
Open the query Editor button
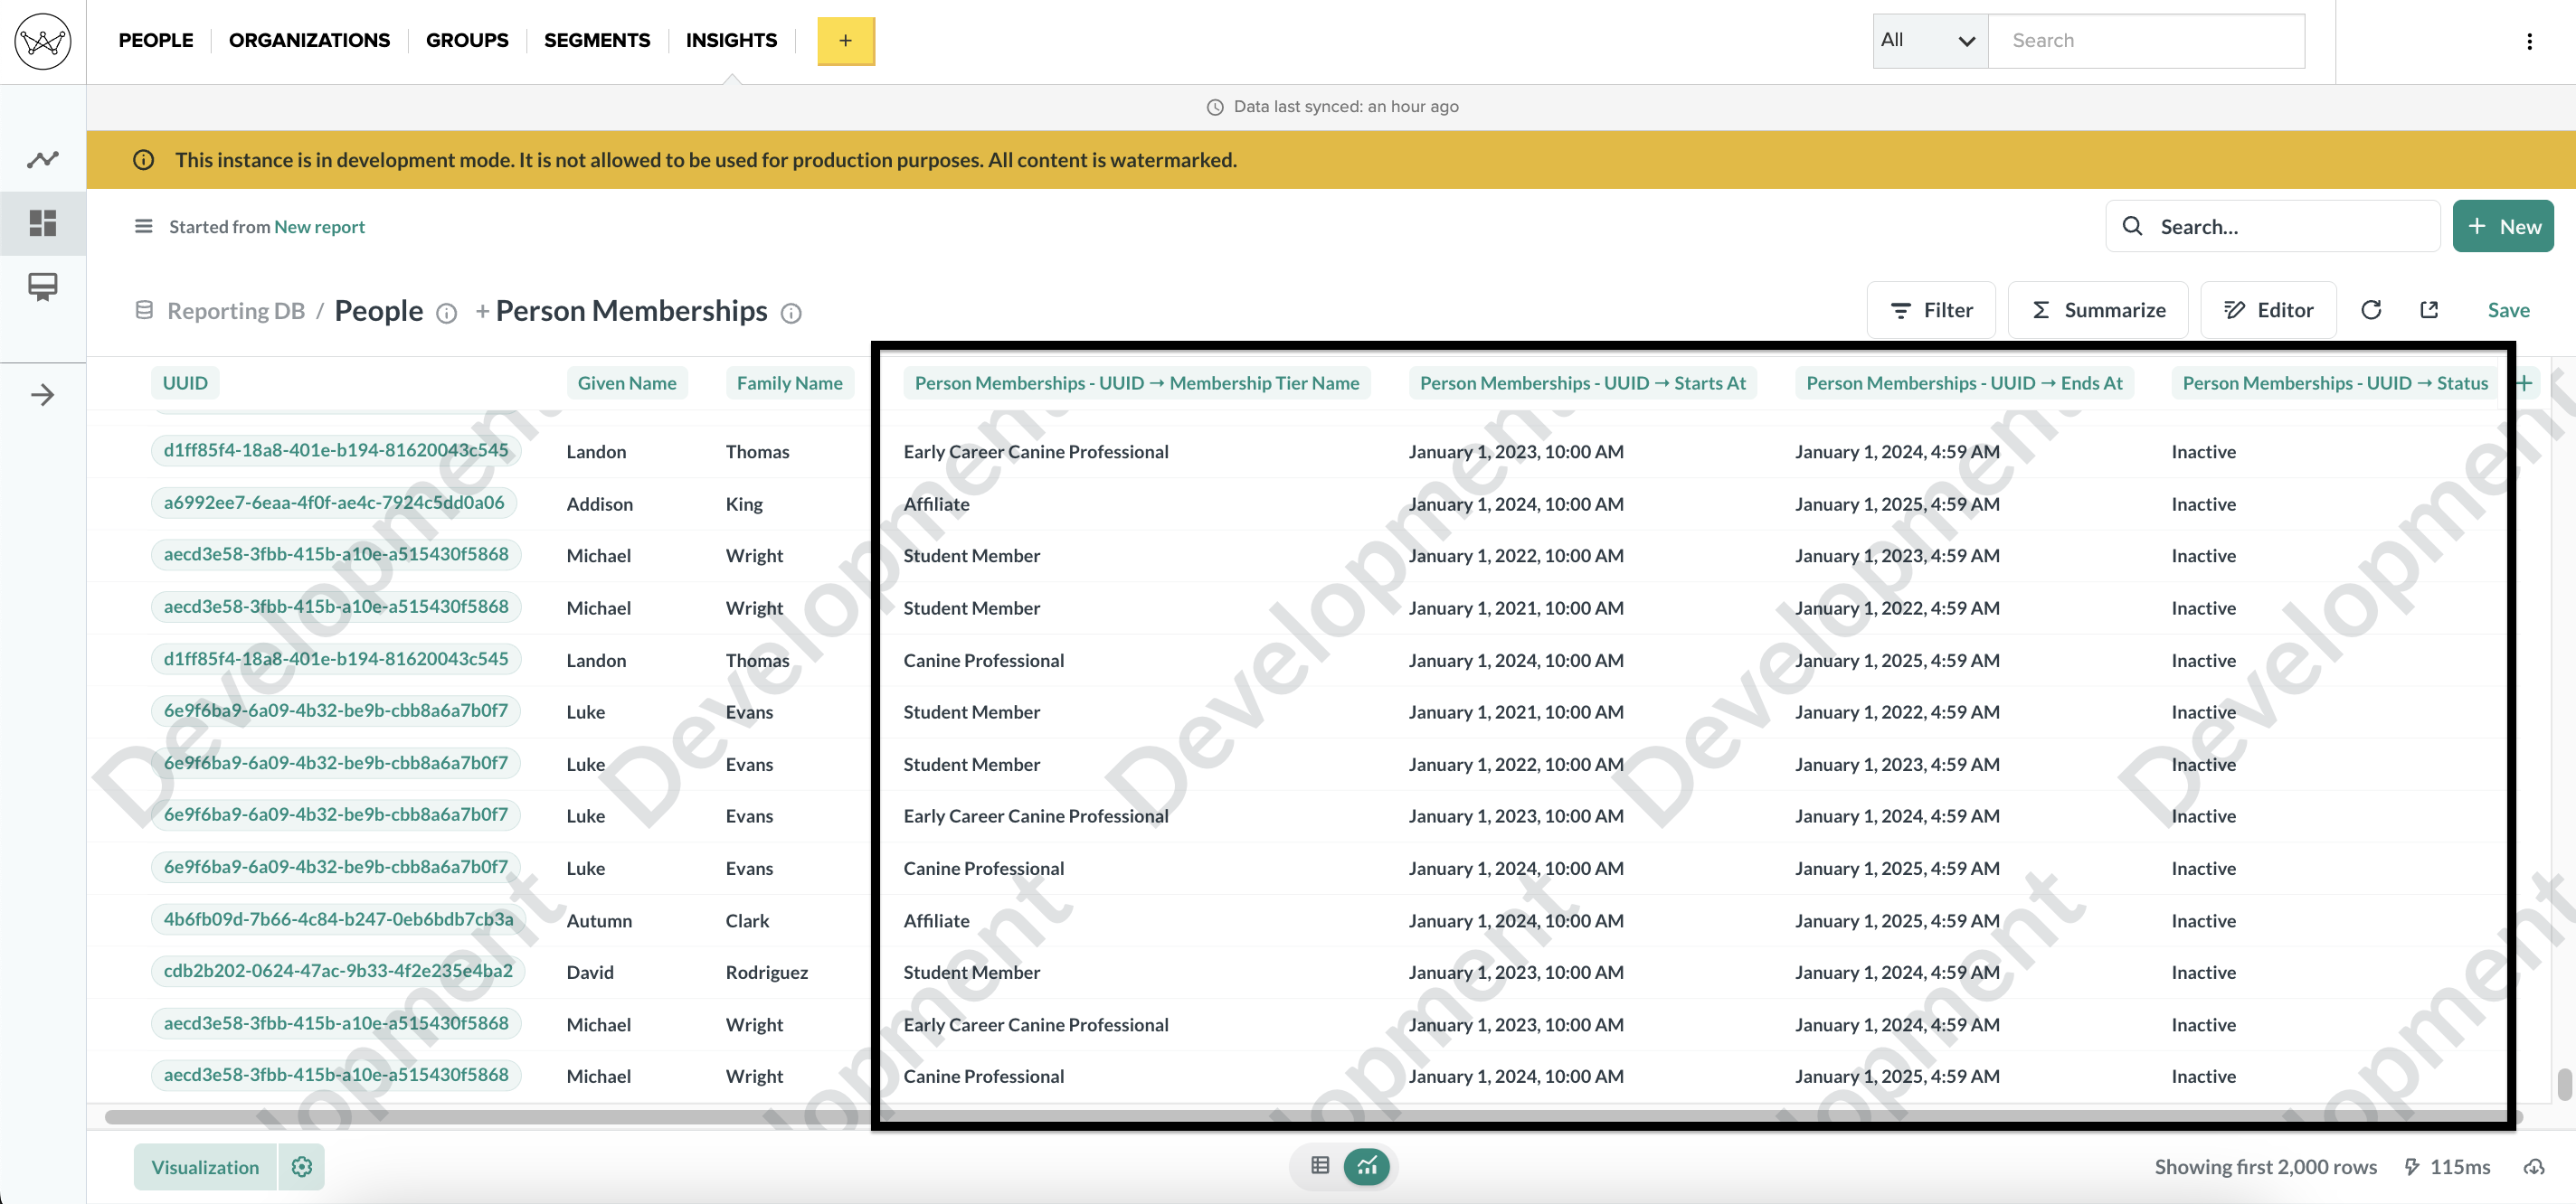click(2268, 311)
